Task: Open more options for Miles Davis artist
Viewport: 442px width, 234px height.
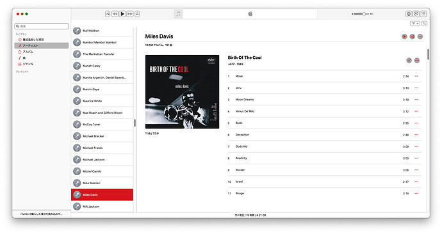Action: (420, 36)
